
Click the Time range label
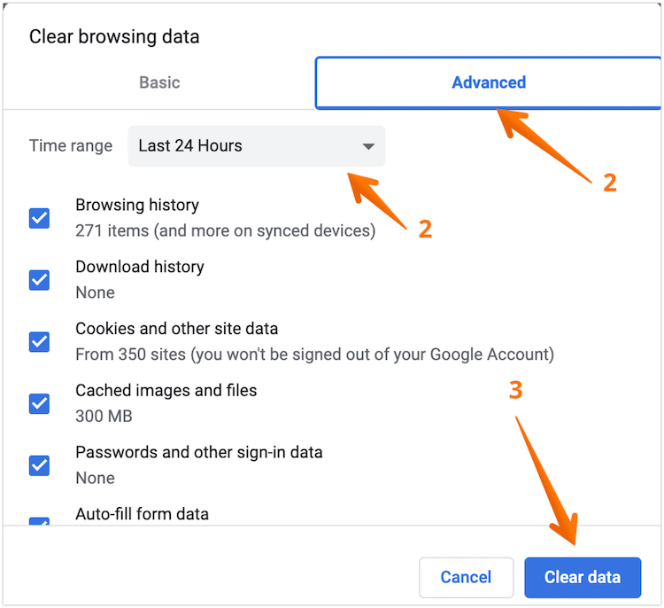pos(71,146)
